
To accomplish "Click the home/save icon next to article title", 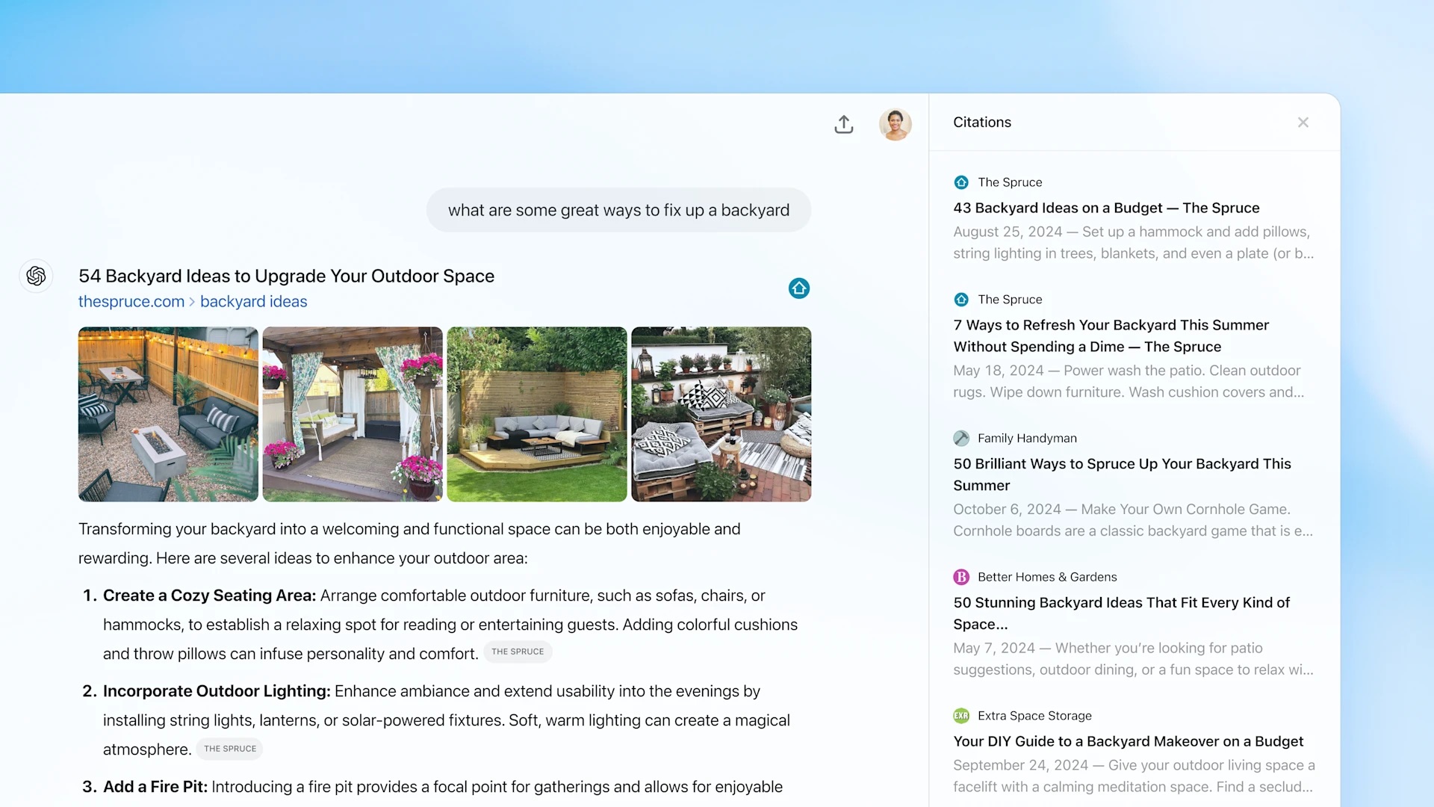I will [798, 287].
